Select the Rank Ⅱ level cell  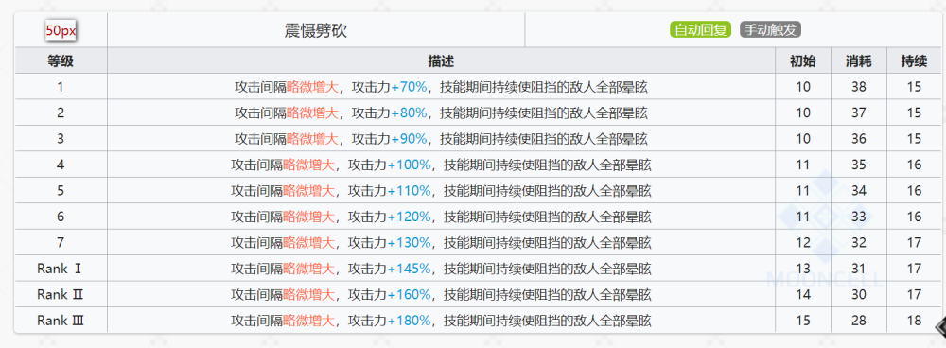pos(60,294)
